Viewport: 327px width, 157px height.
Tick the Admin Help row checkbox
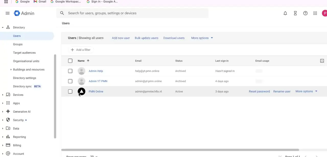70,71
